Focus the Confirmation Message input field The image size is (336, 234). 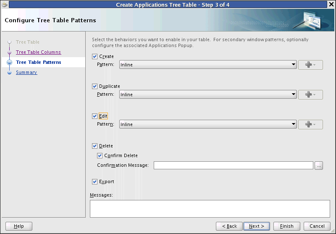[x=234, y=166]
